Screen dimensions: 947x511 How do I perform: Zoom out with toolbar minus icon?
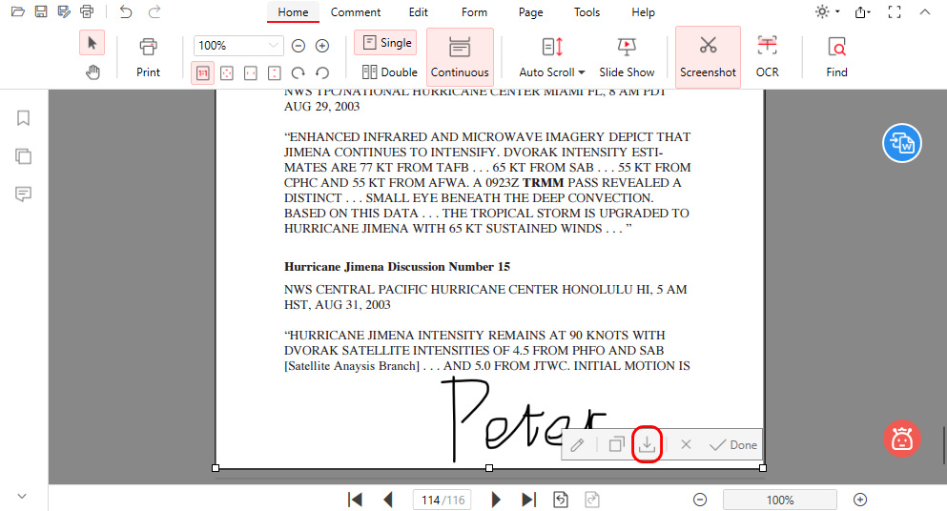(299, 46)
